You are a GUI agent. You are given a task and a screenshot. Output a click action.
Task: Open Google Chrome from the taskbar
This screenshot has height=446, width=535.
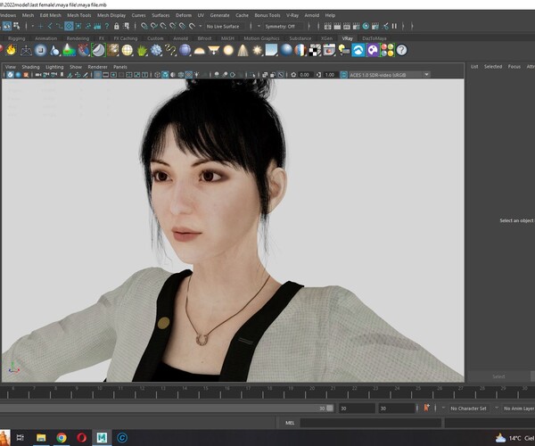tap(62, 437)
